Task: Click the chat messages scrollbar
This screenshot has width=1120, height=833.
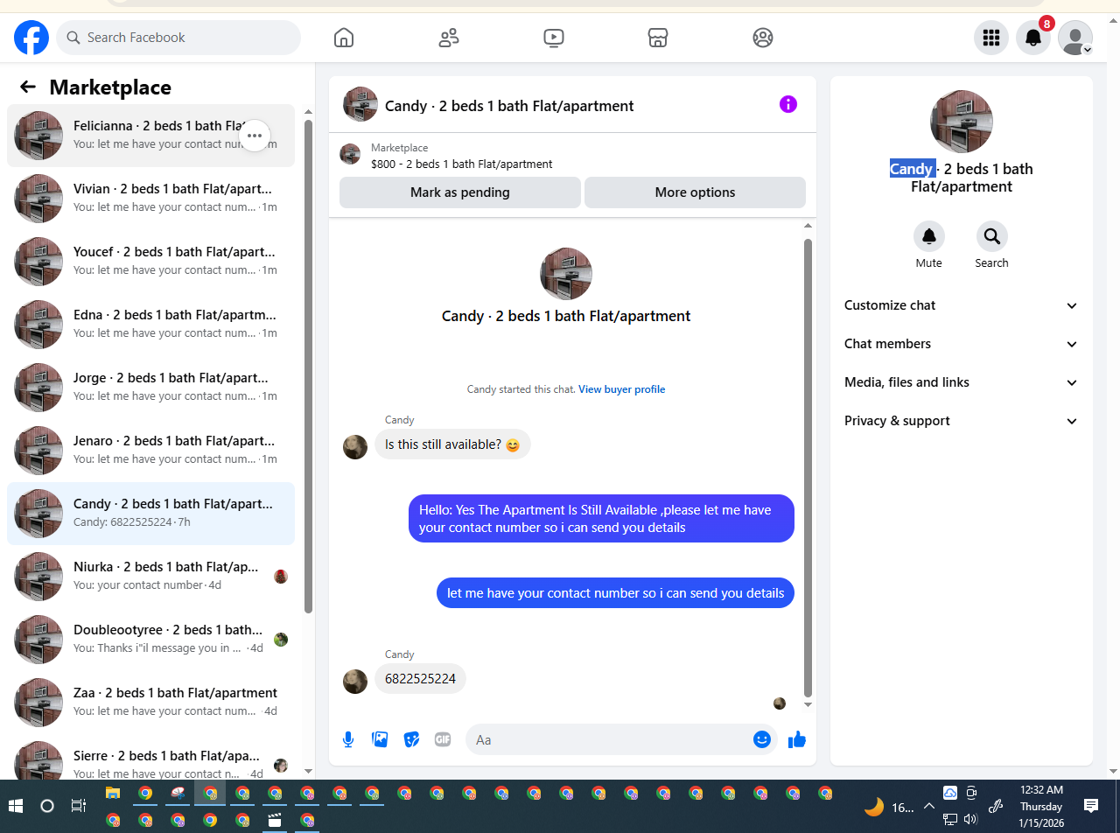Action: pyautogui.click(x=808, y=468)
